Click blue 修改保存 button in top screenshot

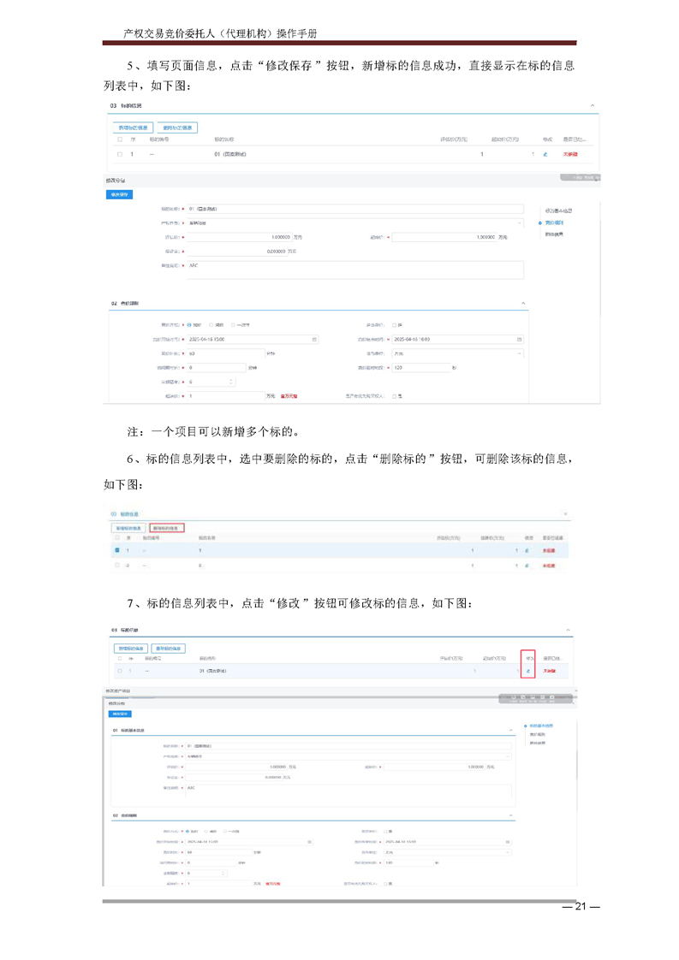coord(118,195)
